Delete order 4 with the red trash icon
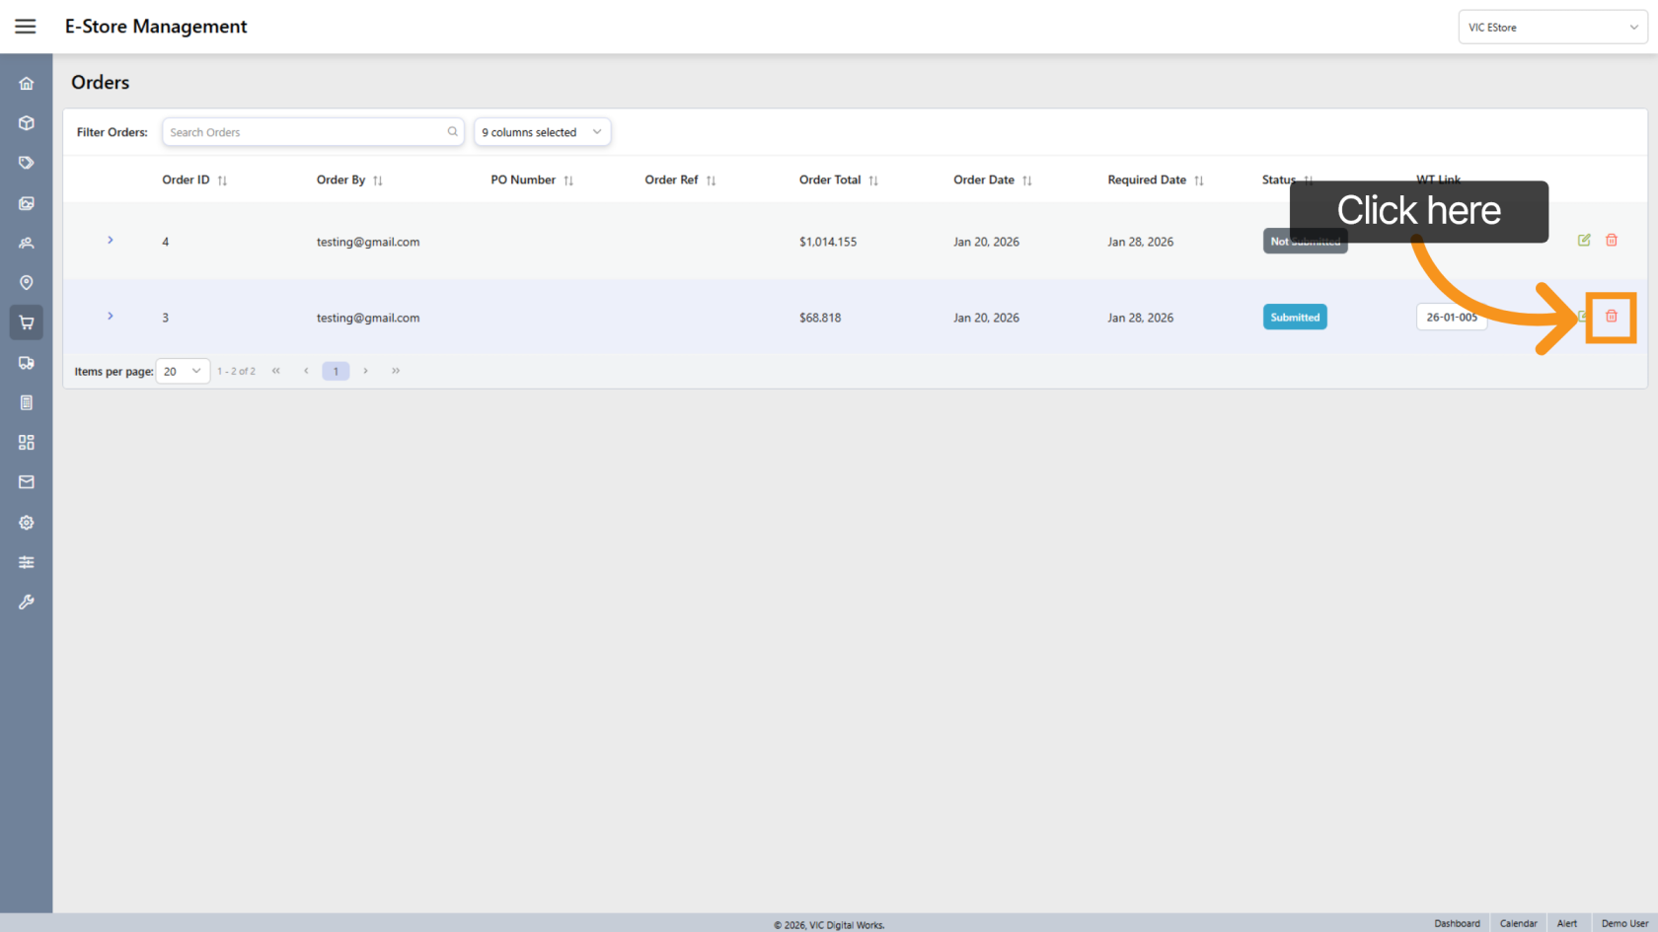Image resolution: width=1658 pixels, height=932 pixels. point(1612,241)
